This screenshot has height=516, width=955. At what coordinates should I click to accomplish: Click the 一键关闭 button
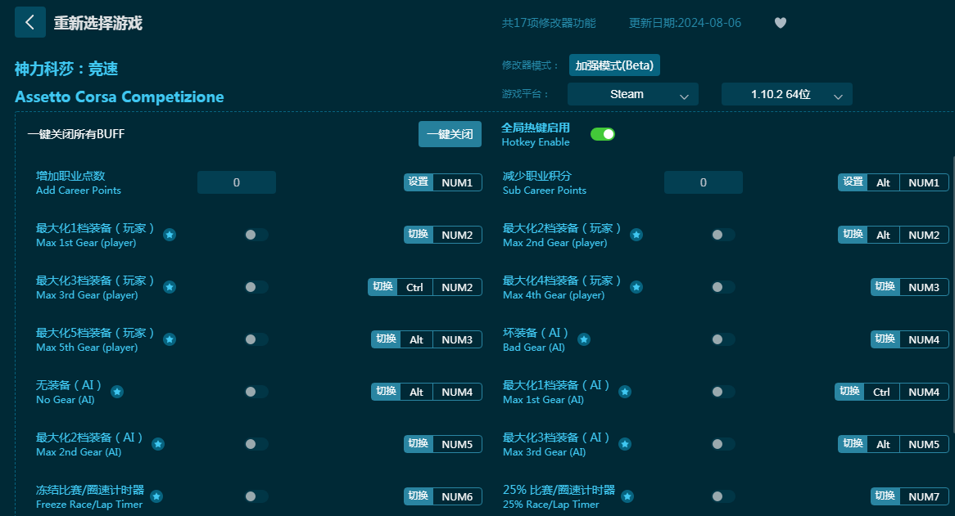pyautogui.click(x=450, y=134)
